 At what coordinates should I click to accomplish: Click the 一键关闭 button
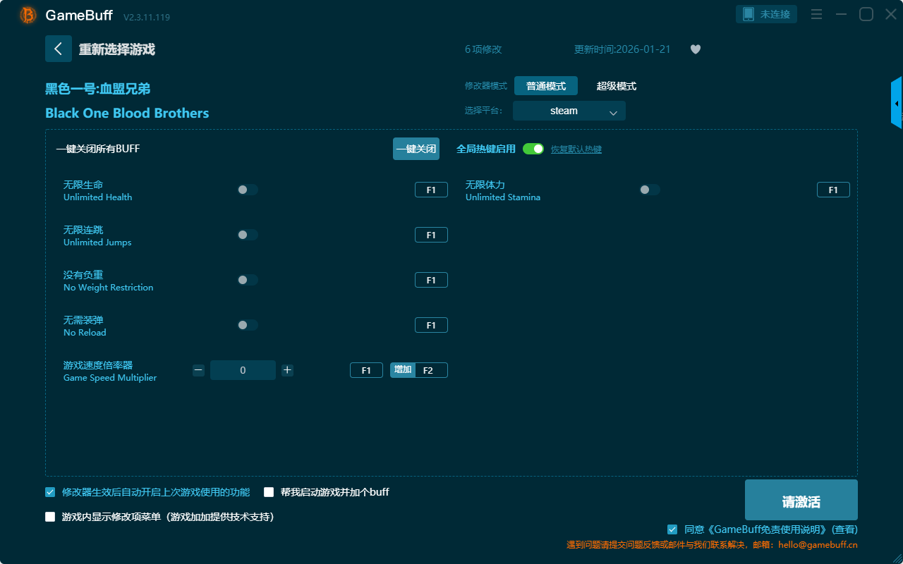click(416, 149)
